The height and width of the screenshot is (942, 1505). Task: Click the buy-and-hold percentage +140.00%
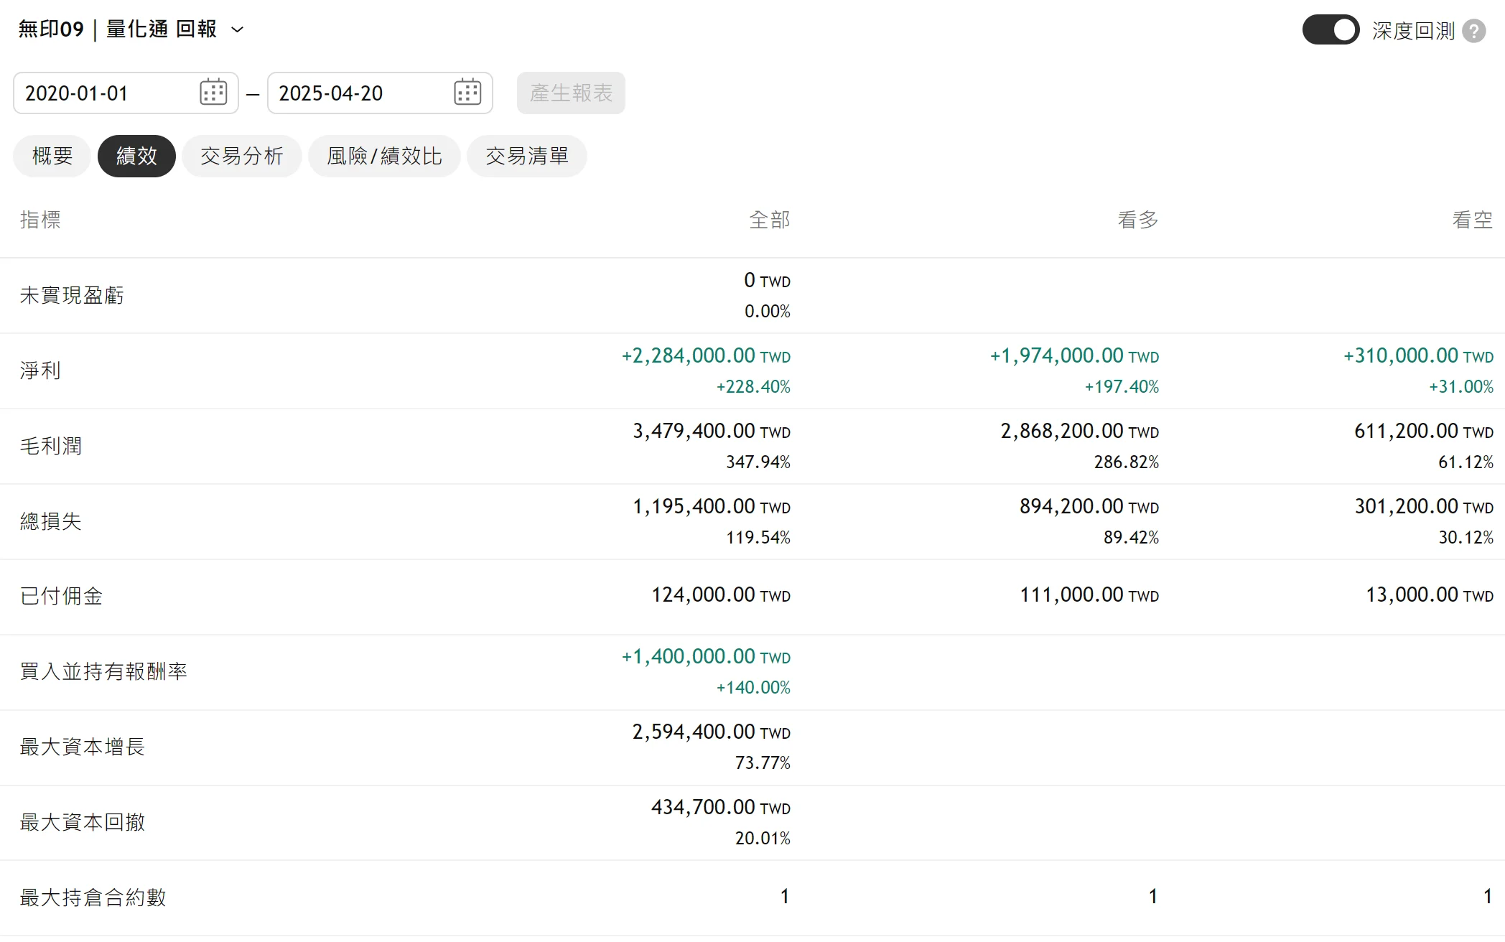tap(753, 688)
